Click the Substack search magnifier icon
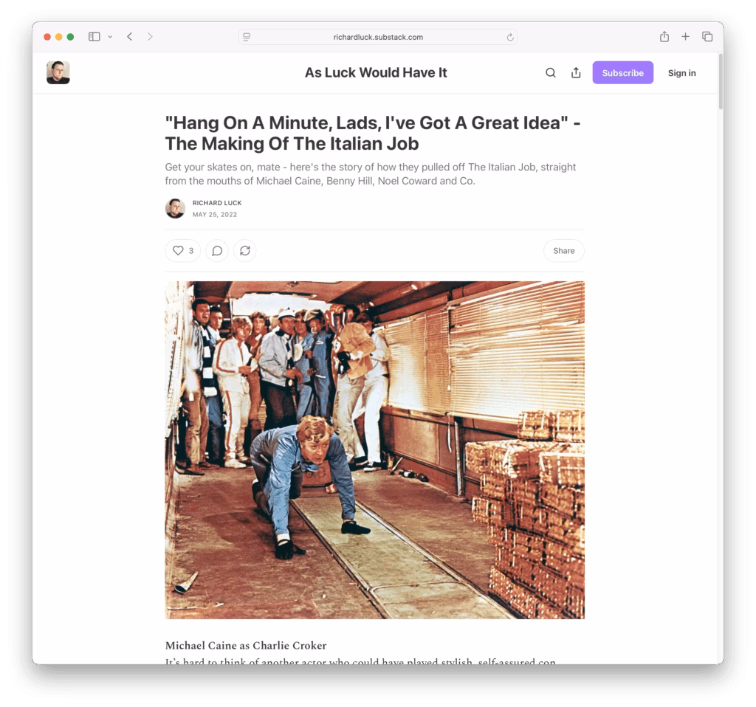The image size is (756, 707). [550, 73]
